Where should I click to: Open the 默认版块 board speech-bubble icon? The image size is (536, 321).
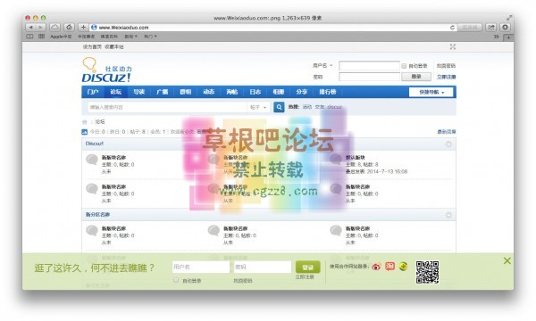pos(336,160)
